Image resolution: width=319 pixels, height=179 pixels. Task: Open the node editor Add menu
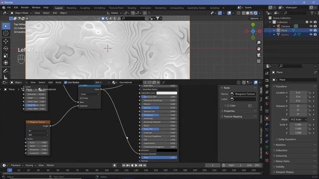50,83
